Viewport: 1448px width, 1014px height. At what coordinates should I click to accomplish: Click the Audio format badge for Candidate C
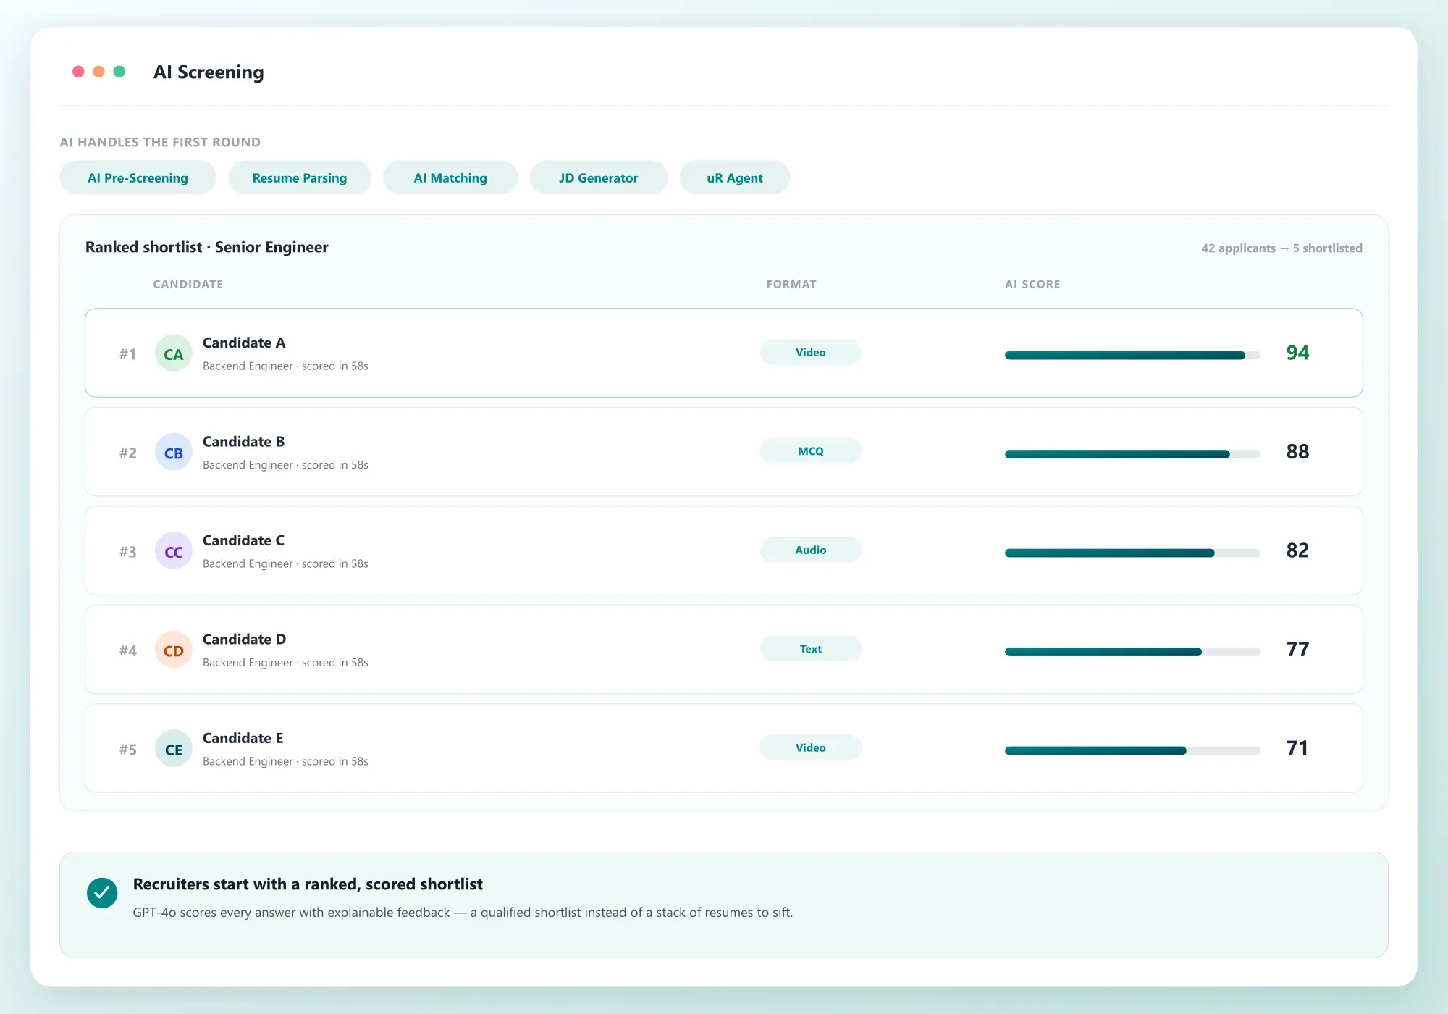pyautogui.click(x=811, y=550)
